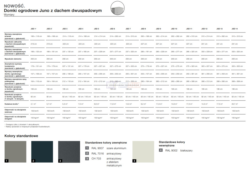Click the 20,7 m³ value for JSD 14
248x170 pixels.
coord(234,104)
